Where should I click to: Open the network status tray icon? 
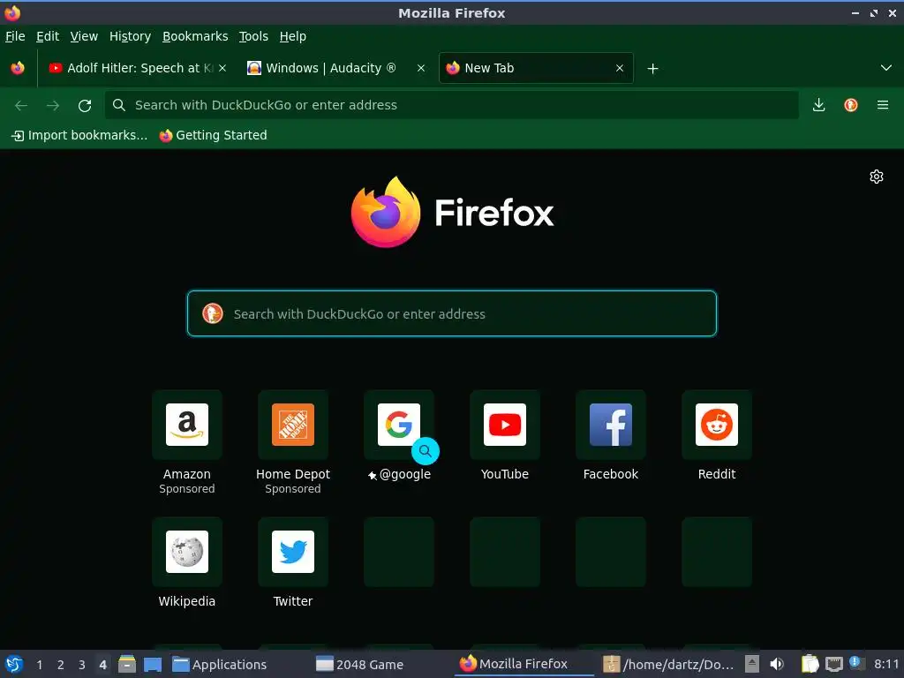click(833, 664)
